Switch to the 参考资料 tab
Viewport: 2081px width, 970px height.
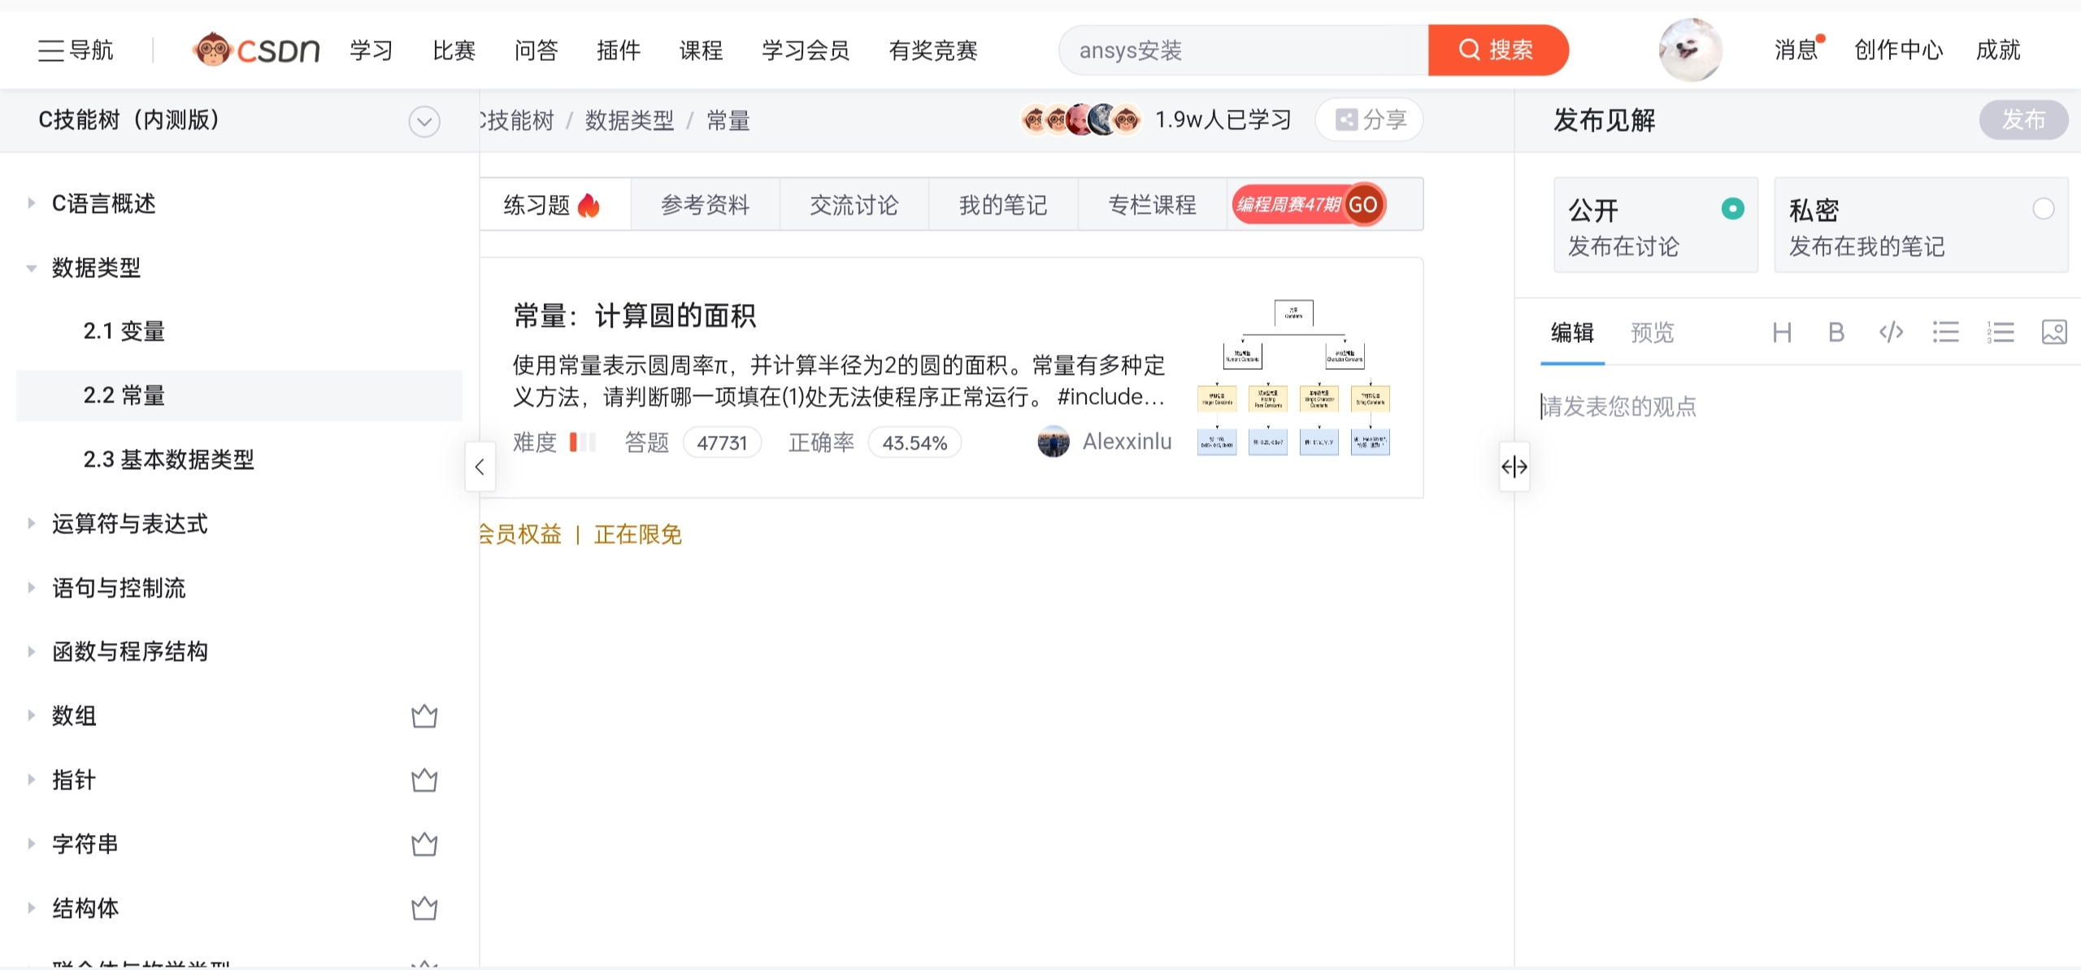[705, 205]
